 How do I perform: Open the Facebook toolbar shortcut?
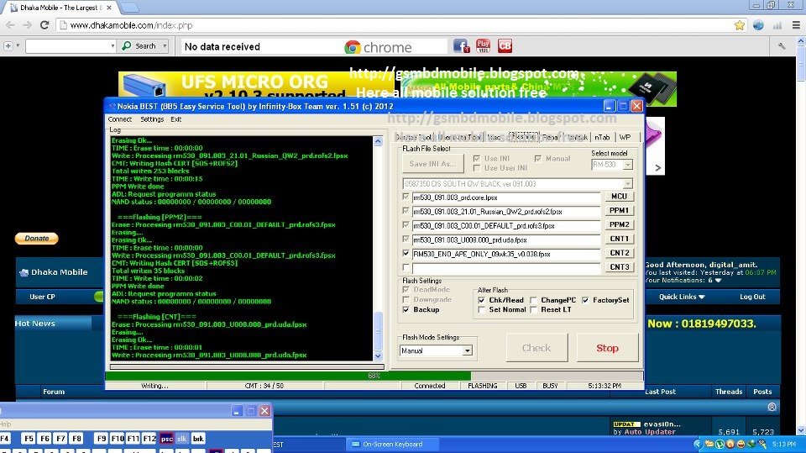(x=461, y=46)
